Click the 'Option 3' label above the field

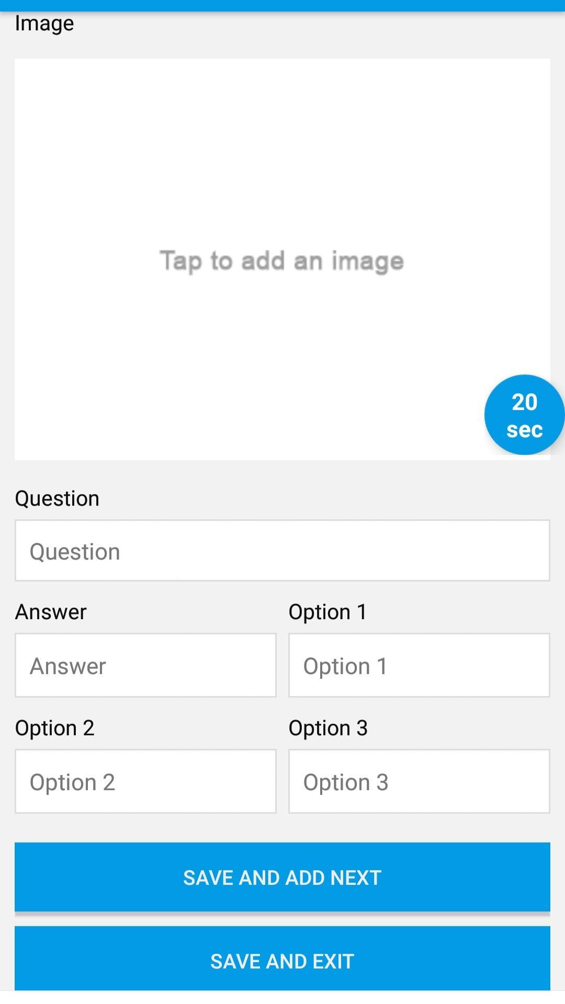[328, 728]
